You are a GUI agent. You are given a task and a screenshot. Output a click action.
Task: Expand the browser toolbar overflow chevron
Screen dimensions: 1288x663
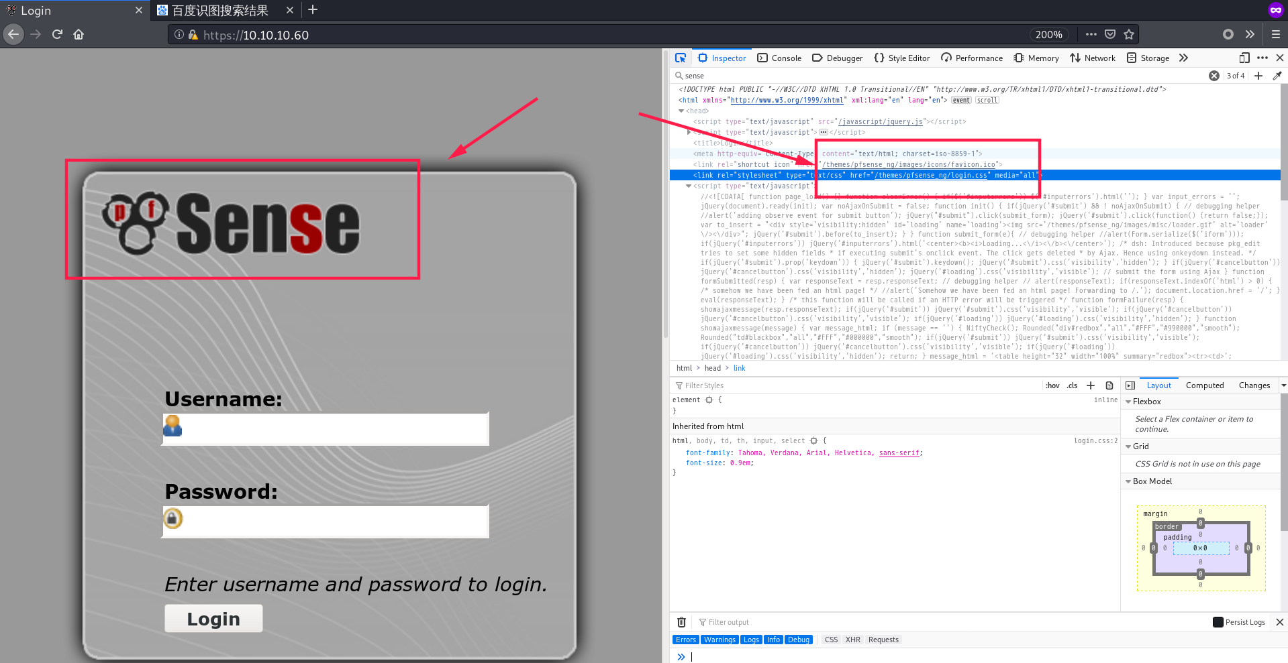point(1250,34)
